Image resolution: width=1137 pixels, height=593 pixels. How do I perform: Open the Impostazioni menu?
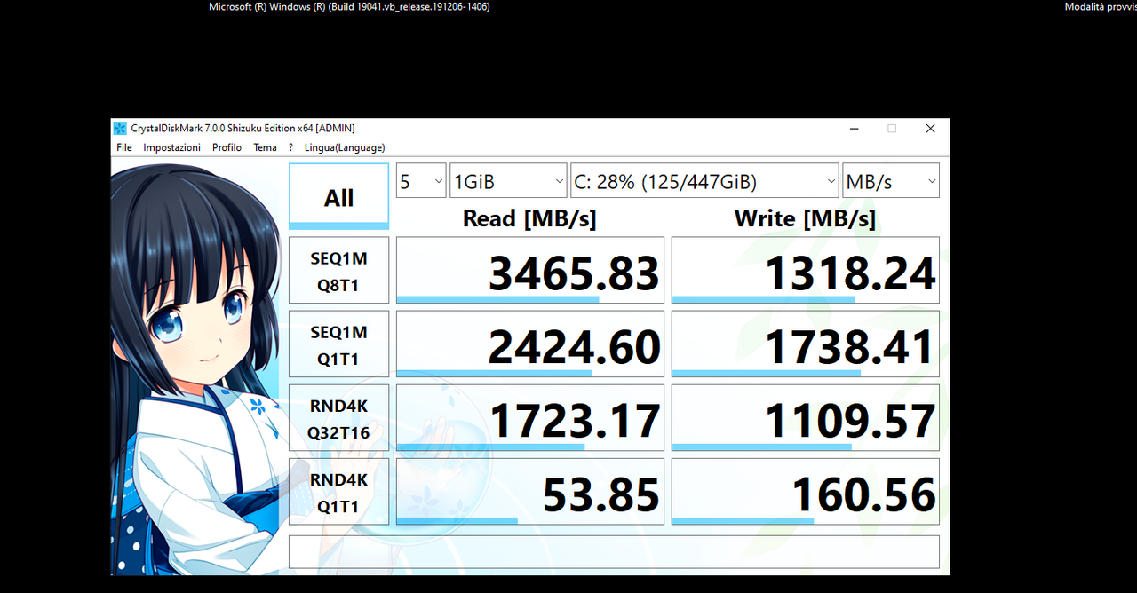[172, 147]
